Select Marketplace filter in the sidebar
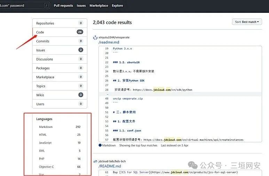The width and height of the screenshot is (269, 176). coord(60,77)
